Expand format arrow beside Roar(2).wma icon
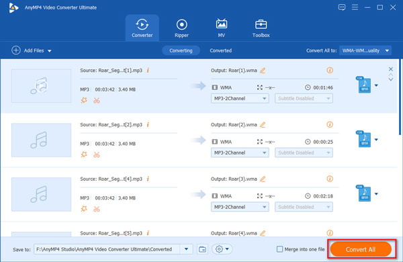This screenshot has height=262, width=403. tap(376, 140)
